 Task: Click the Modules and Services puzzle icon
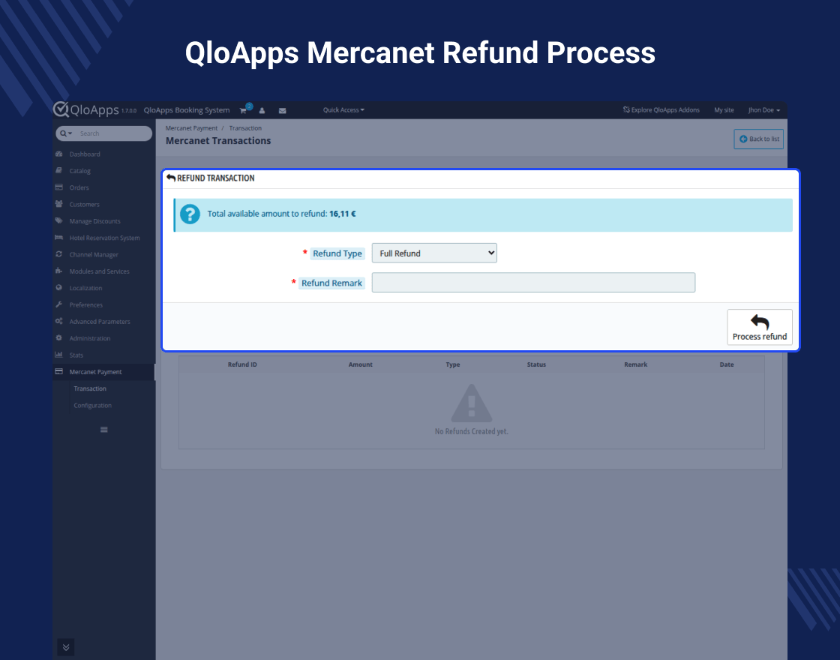(x=59, y=271)
